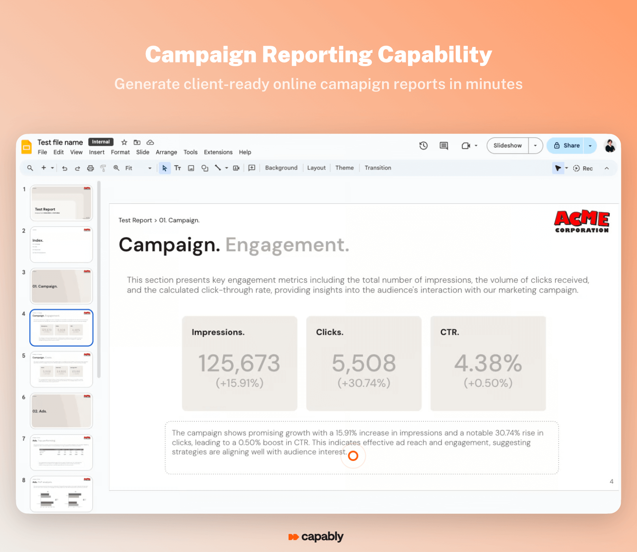
Task: Insert an image
Action: 191,168
